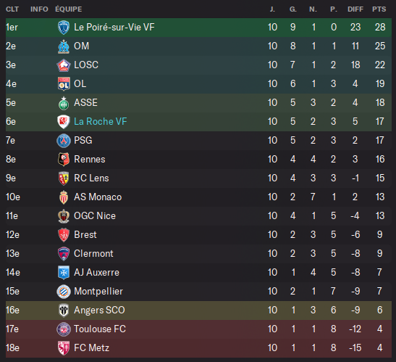
Task: Select the OL club logo
Action: pyautogui.click(x=64, y=84)
